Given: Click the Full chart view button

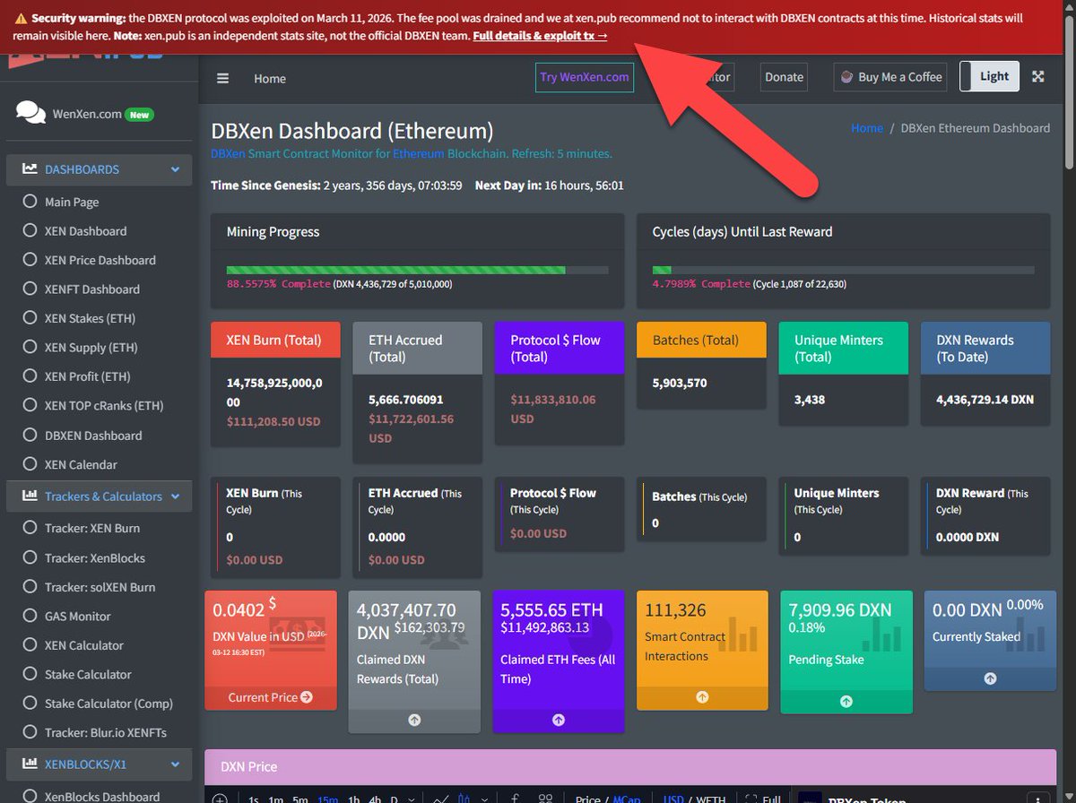Looking at the screenshot, I should point(763,799).
